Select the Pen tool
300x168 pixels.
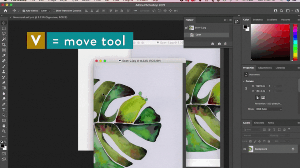click(x=4, y=104)
